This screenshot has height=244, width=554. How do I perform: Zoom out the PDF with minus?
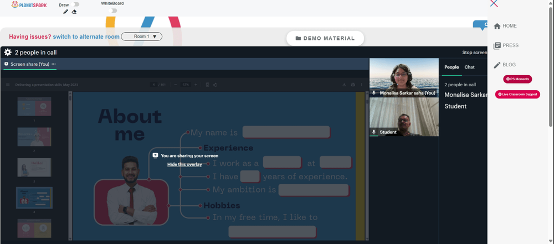pyautogui.click(x=176, y=85)
